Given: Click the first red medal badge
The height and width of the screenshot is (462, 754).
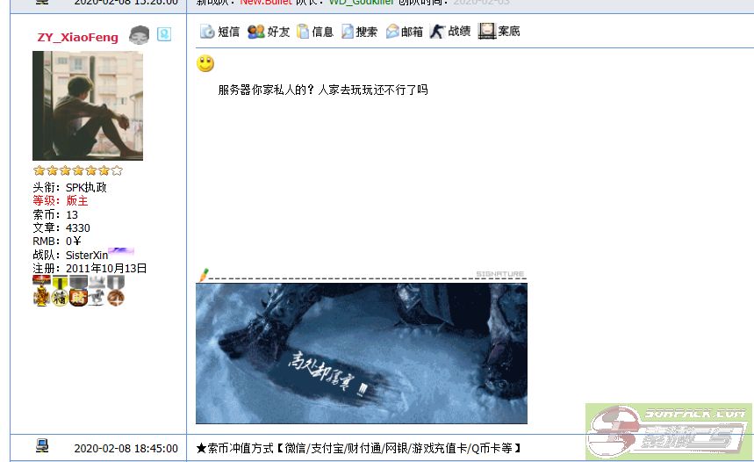Looking at the screenshot, I should pyautogui.click(x=41, y=291).
